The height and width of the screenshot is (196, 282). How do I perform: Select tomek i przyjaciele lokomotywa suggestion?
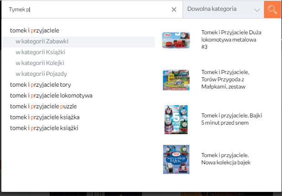click(x=51, y=95)
